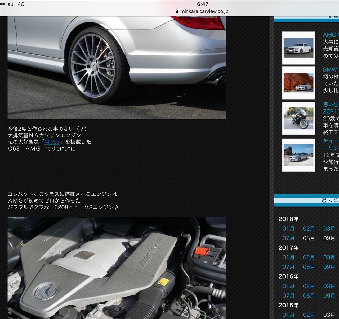Open 2015年 02月 archive
Image resolution: width=339 pixels, height=319 pixels.
309,315
